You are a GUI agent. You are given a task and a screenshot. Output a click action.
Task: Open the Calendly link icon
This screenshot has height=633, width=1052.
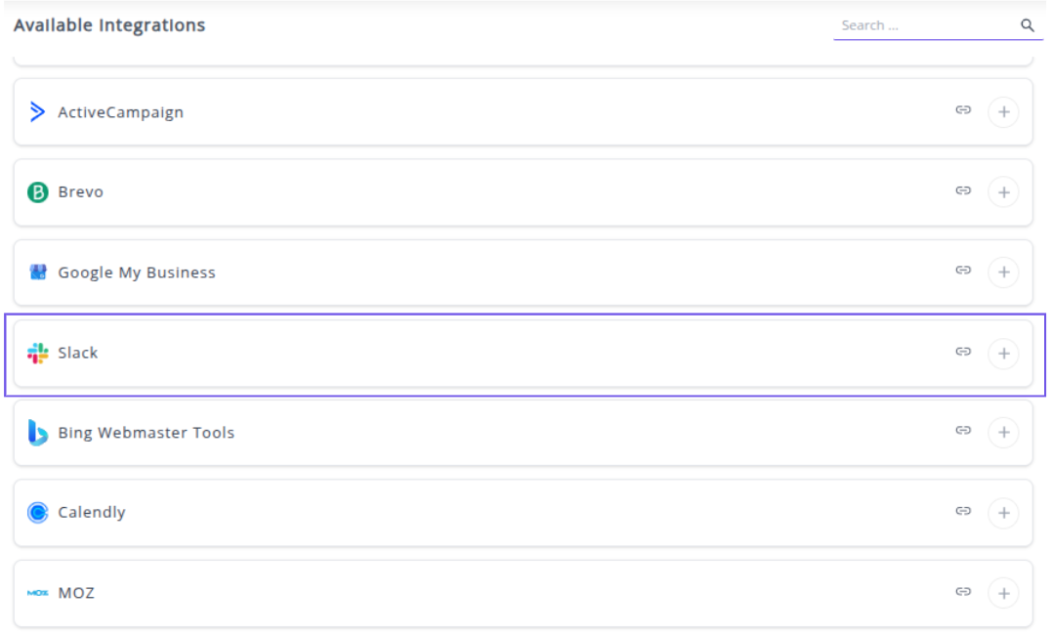[963, 511]
